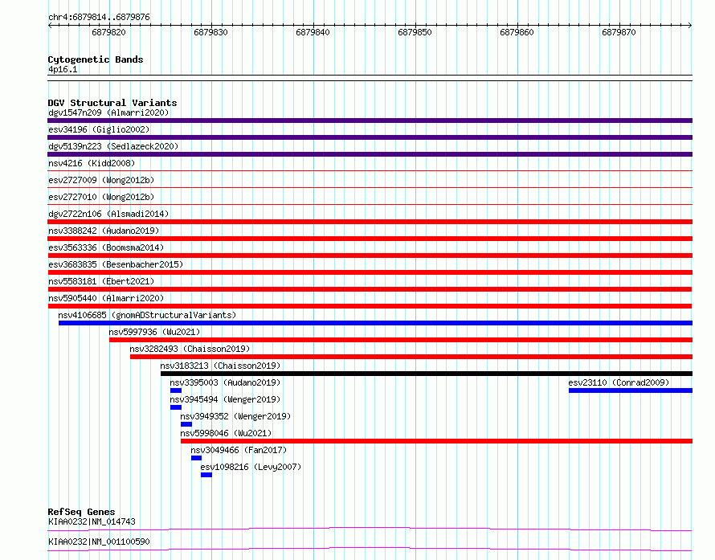This screenshot has width=715, height=560.
Task: Click the esv2727010 (Wong2012b) label
Action: coord(101,197)
